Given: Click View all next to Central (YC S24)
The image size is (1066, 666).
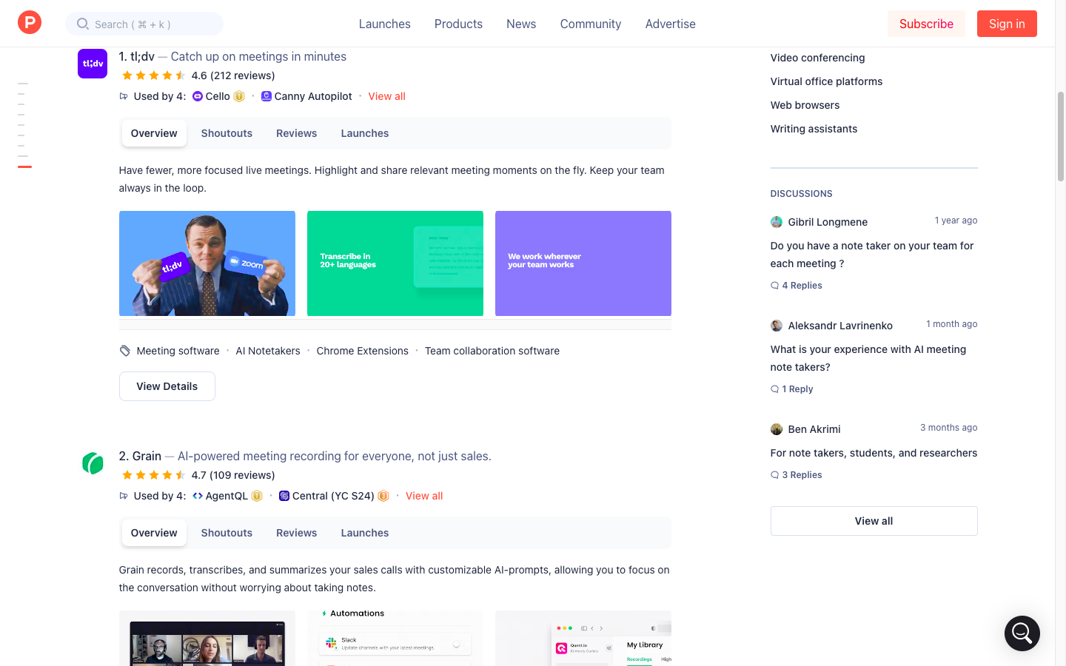Looking at the screenshot, I should click(424, 496).
